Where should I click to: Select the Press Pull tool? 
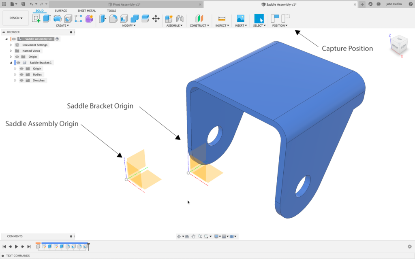point(103,19)
